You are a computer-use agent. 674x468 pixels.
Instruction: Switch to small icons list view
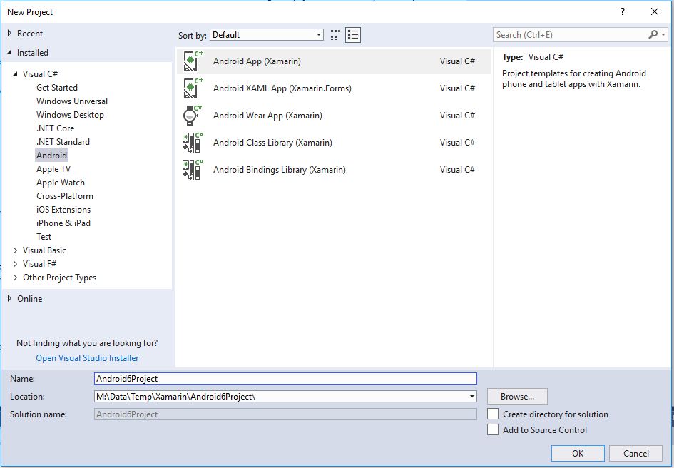tap(353, 35)
